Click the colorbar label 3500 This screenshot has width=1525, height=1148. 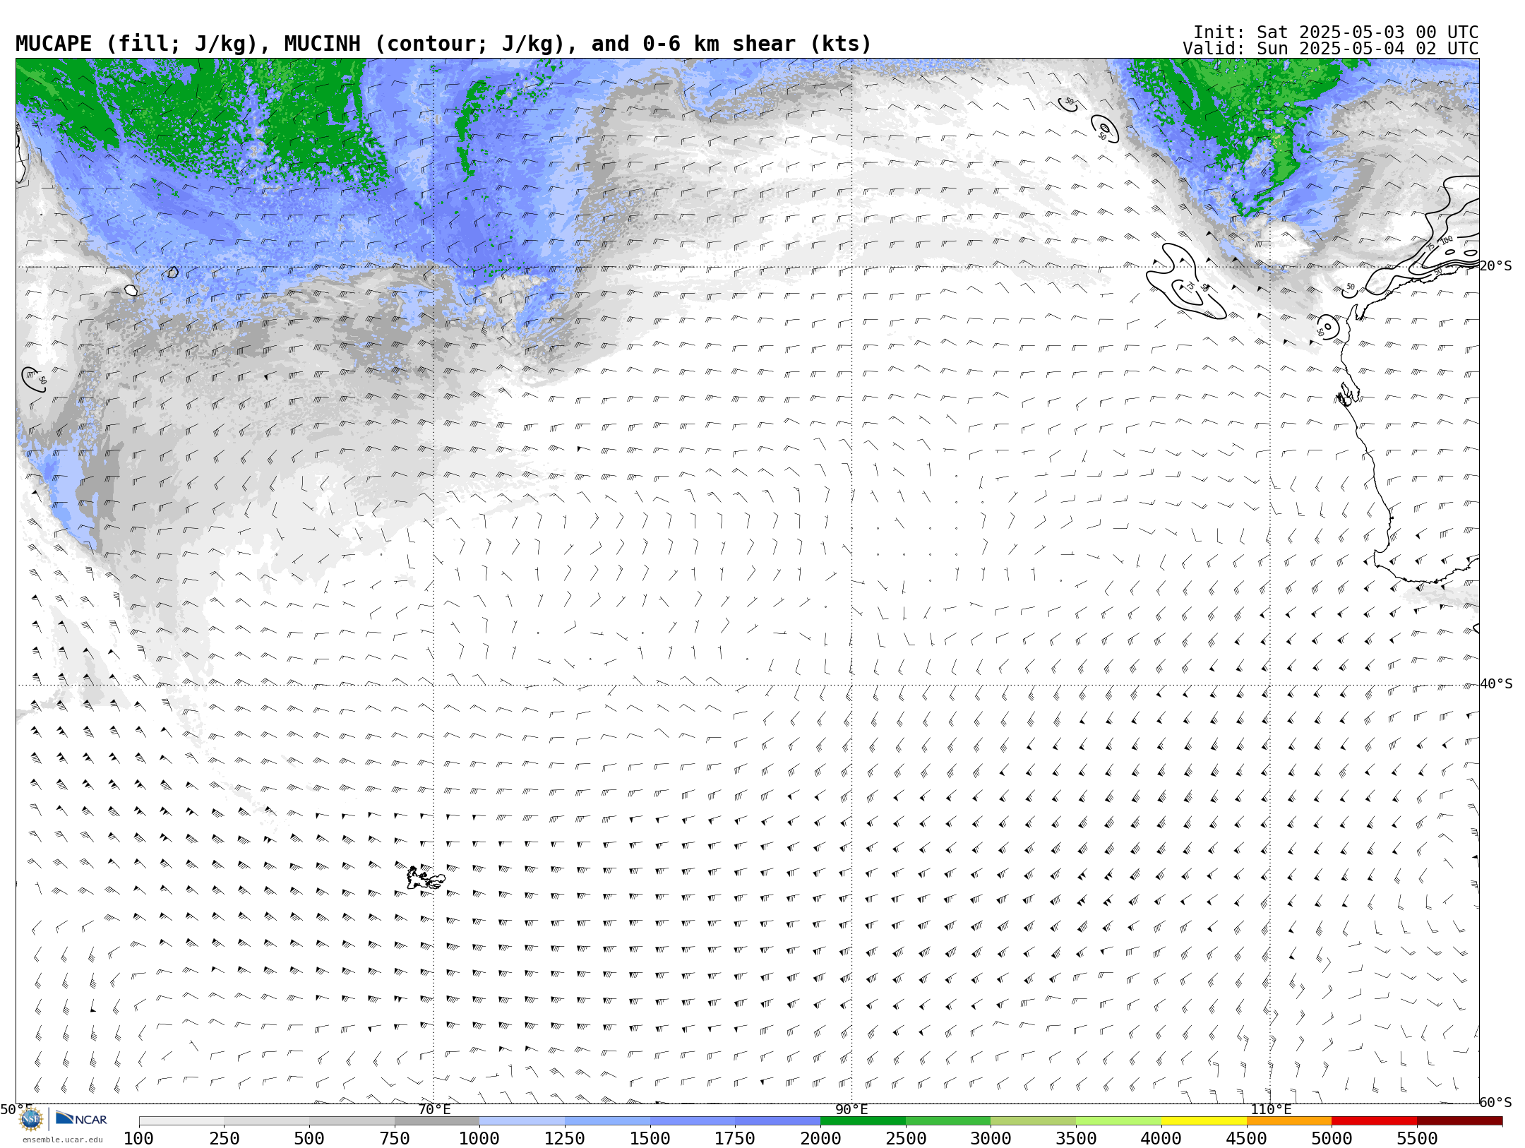[x=1076, y=1139]
